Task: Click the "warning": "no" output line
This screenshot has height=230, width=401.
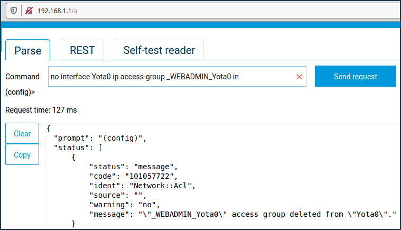Action: click(x=124, y=204)
